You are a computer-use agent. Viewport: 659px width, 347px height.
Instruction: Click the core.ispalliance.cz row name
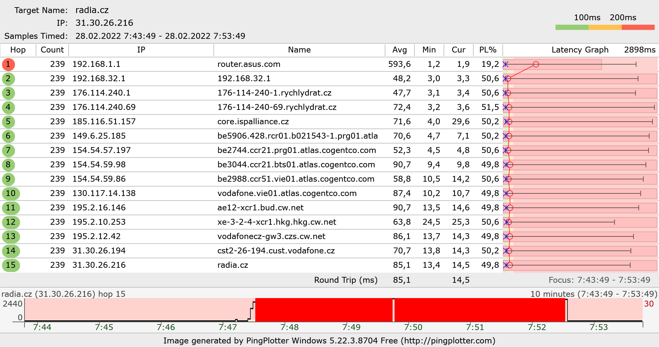(253, 122)
